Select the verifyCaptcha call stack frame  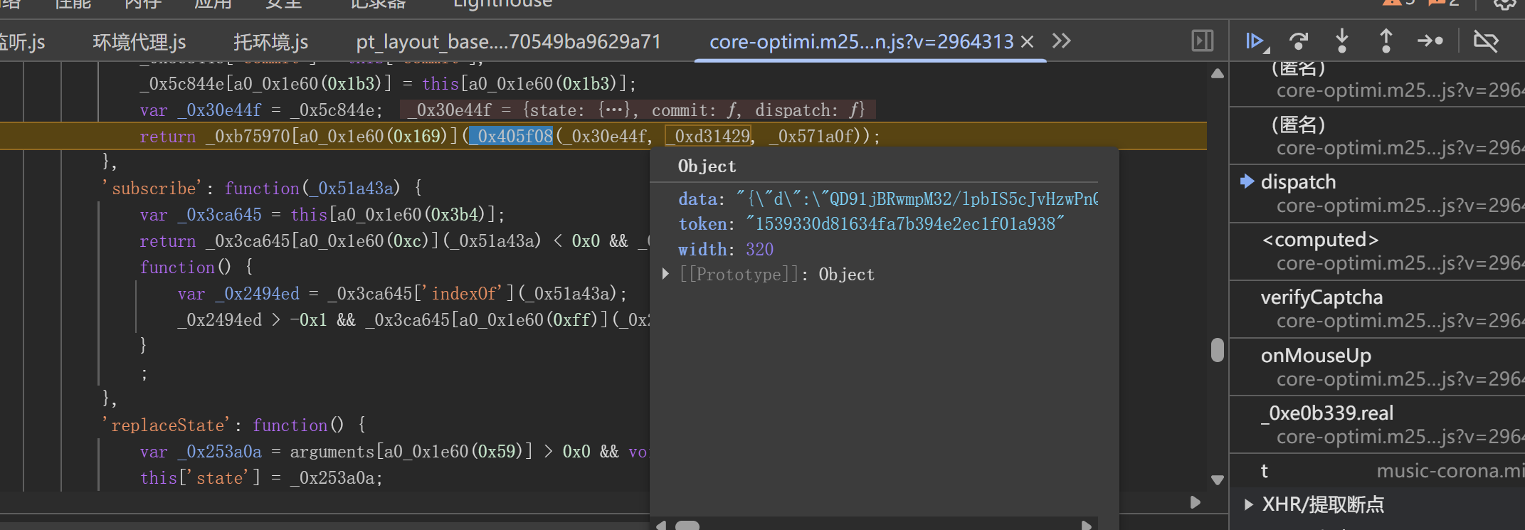pos(1321,297)
